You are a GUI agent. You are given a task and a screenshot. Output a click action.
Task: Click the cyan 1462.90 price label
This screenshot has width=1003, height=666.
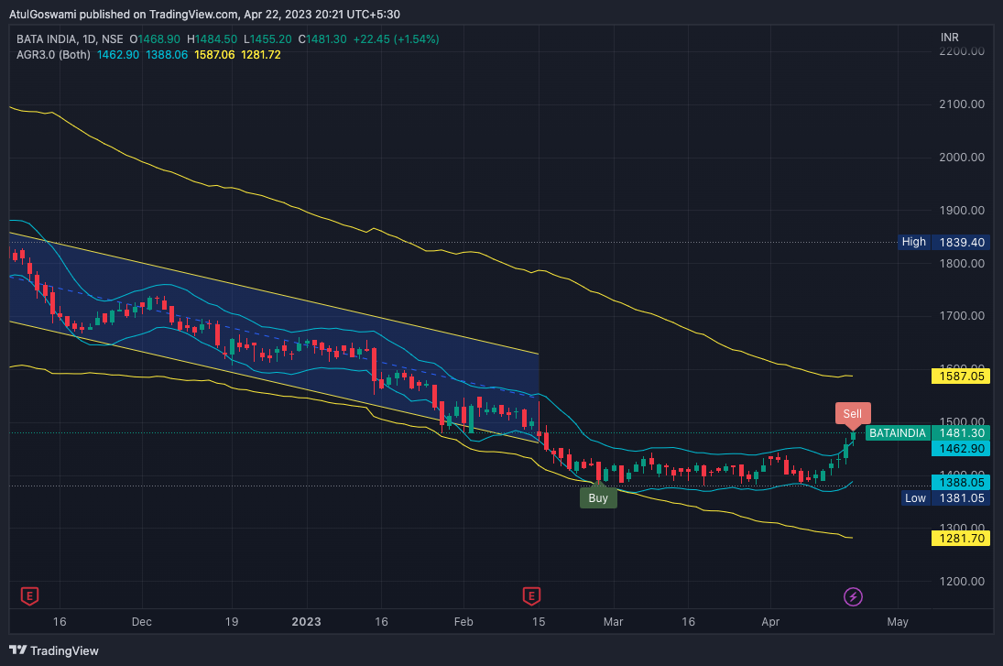click(961, 449)
